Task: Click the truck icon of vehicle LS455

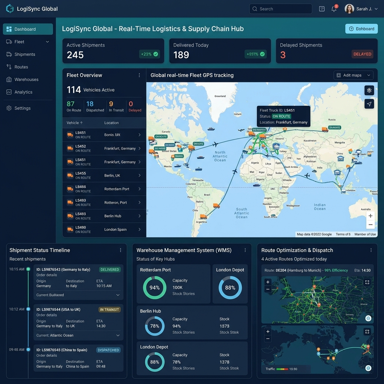Action: (70, 175)
